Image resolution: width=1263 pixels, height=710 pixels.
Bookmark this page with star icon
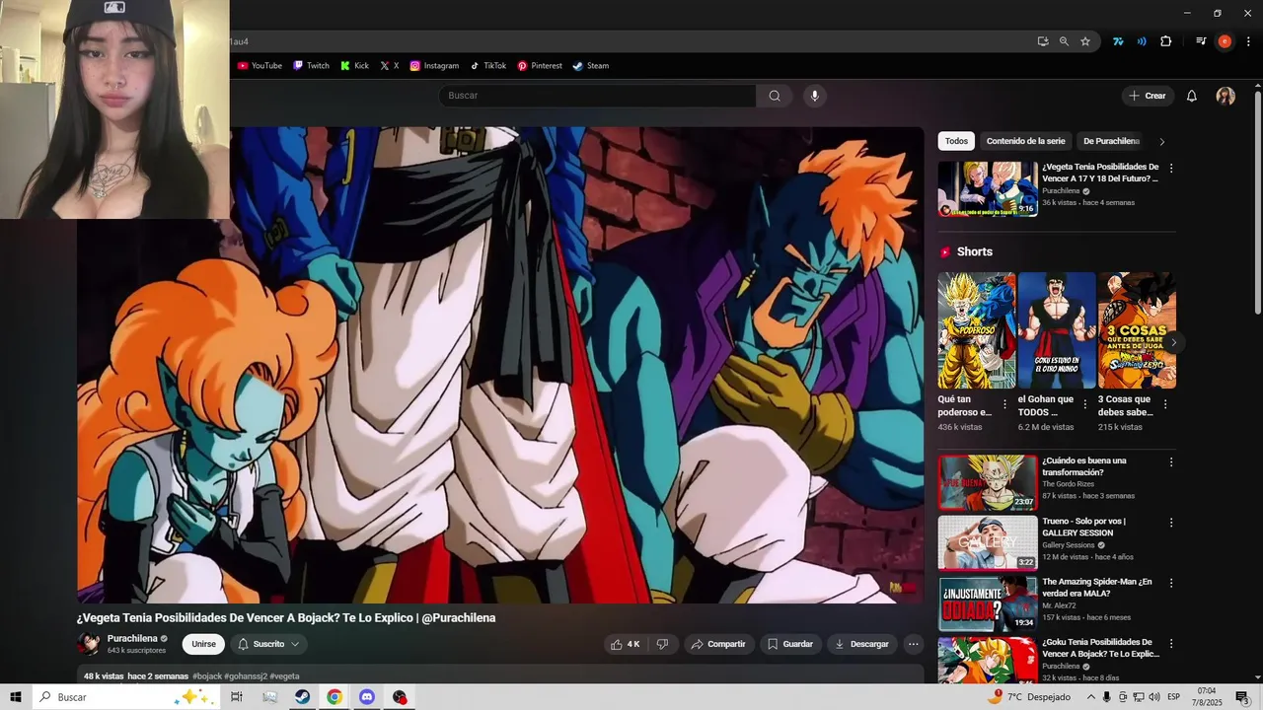(1085, 41)
